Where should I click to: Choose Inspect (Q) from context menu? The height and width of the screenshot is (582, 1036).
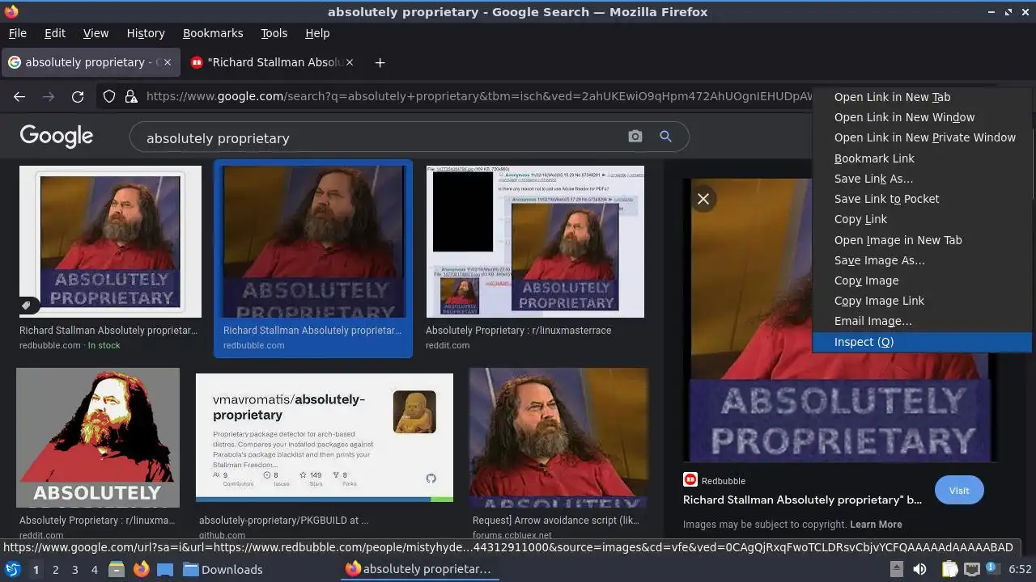tap(922, 342)
